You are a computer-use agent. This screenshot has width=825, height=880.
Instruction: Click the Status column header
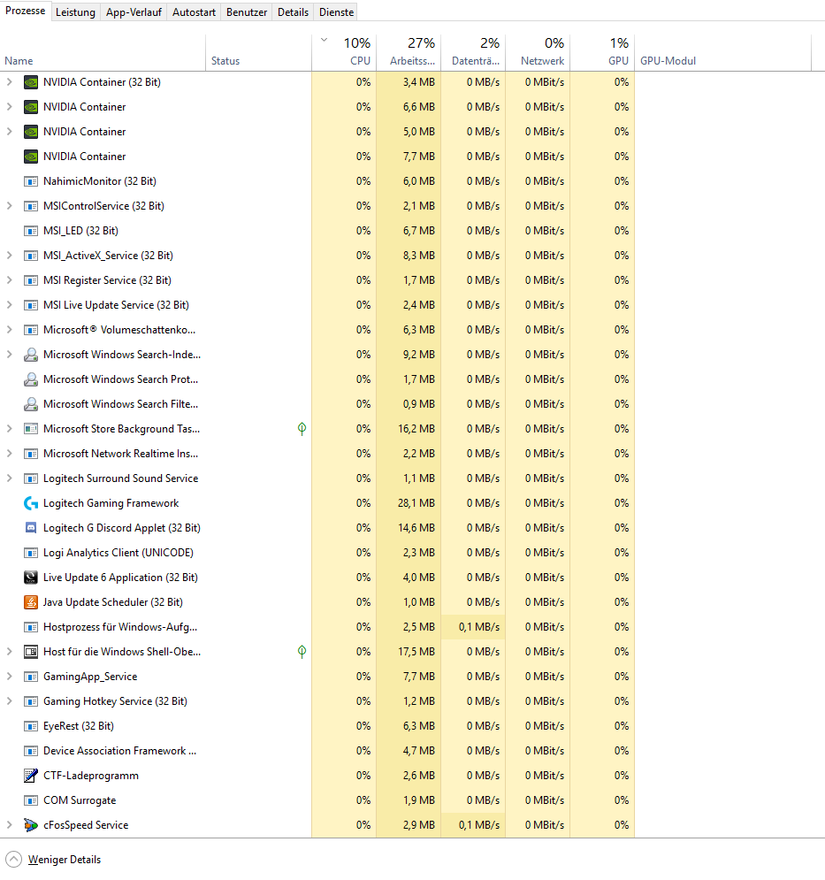(x=259, y=52)
